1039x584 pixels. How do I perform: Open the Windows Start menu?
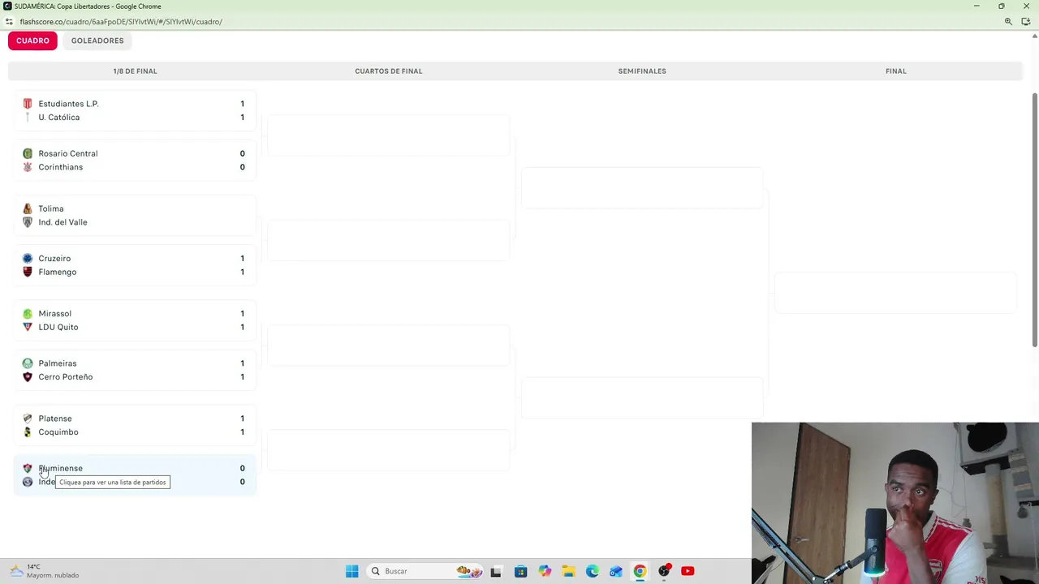351,571
